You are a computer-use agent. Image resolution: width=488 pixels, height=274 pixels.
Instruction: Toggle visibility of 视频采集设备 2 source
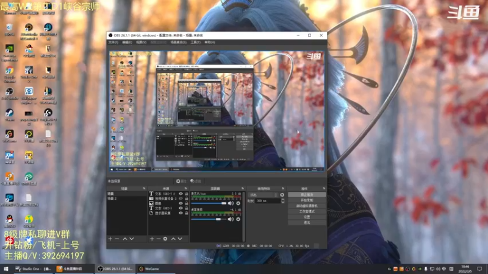(181, 198)
